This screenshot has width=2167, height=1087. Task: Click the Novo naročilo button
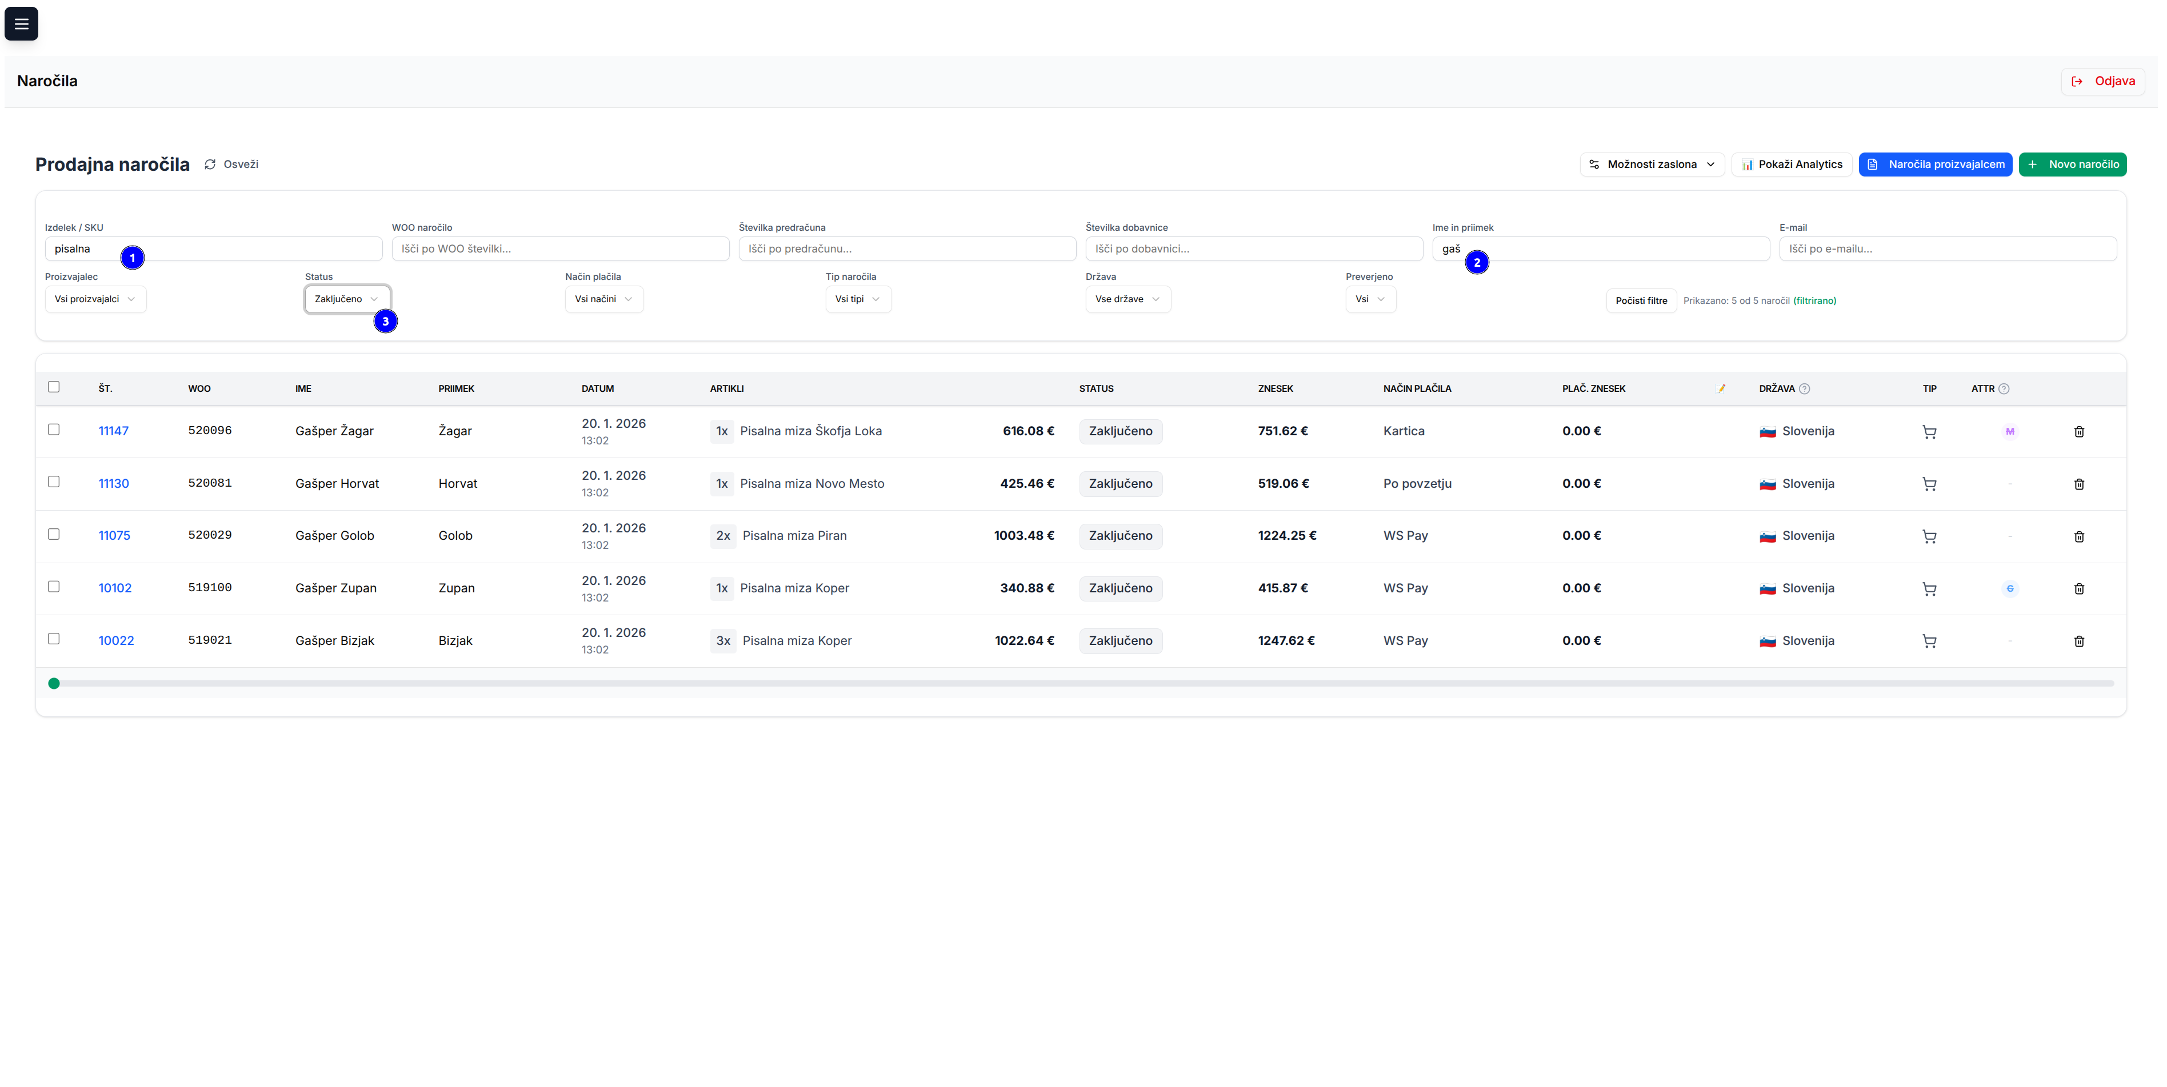[x=2072, y=165]
